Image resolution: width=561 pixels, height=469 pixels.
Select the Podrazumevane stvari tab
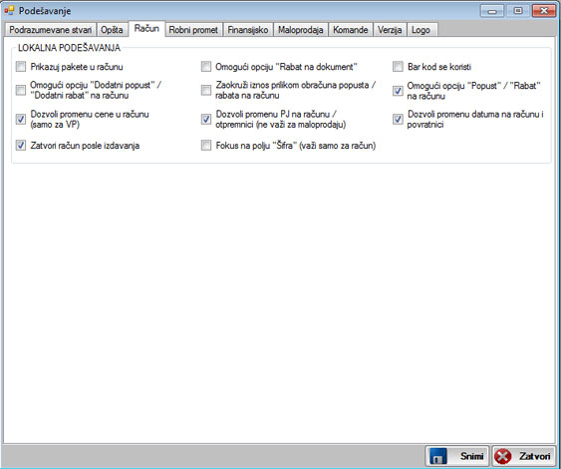pos(51,30)
